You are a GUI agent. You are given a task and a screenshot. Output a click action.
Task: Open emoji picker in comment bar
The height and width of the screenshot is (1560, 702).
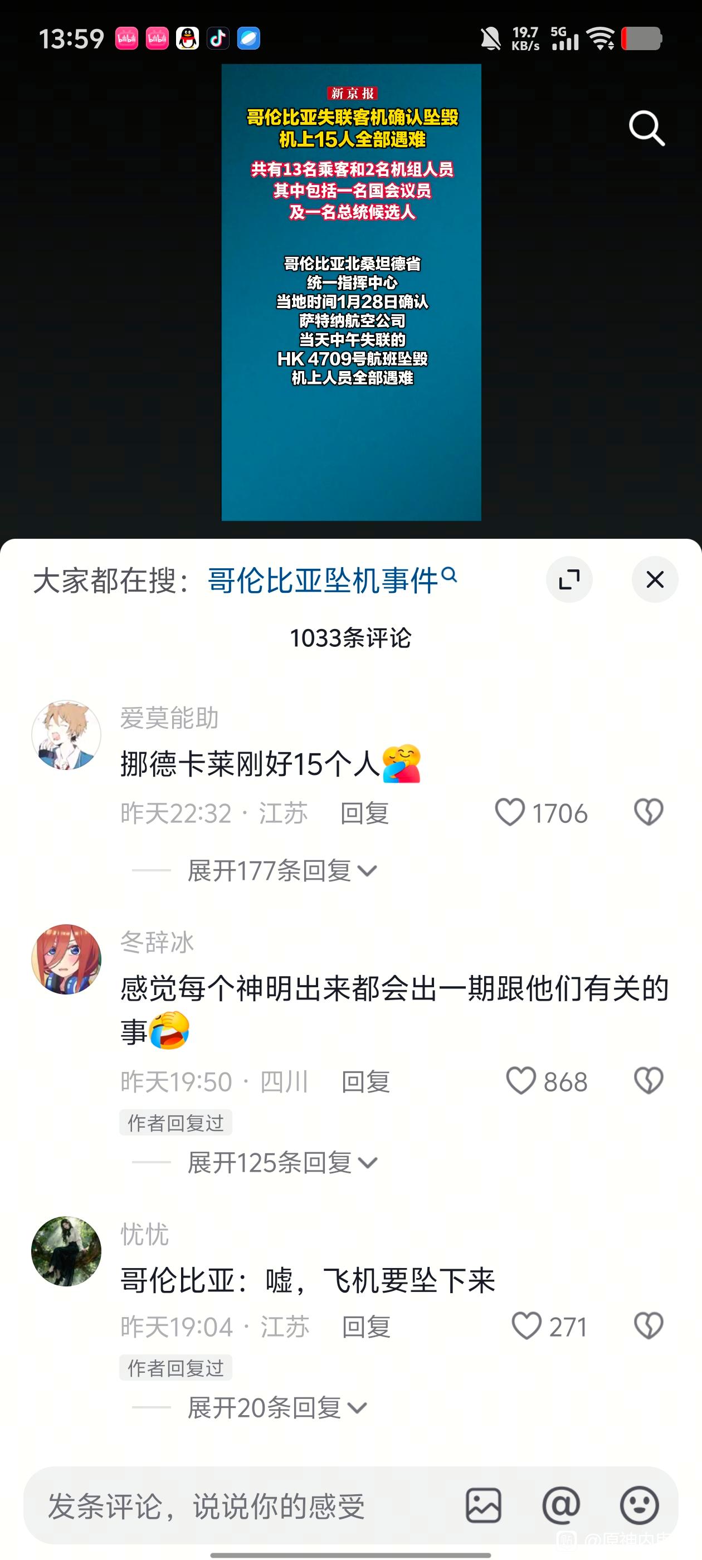[639, 1505]
